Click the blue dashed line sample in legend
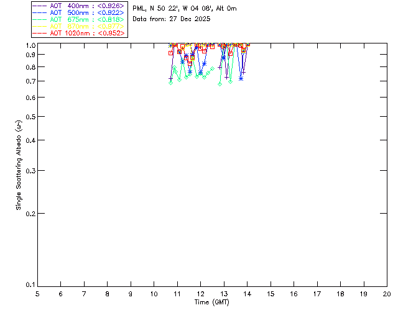Viewport: 398px width, 318px height. click(40, 12)
